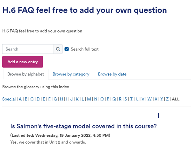Open the Salmon's five-stage model question
This screenshot has width=191, height=144.
click(x=83, y=126)
